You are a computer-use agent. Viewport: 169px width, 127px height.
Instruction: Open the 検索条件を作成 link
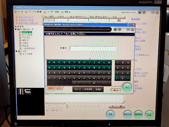click(26, 17)
